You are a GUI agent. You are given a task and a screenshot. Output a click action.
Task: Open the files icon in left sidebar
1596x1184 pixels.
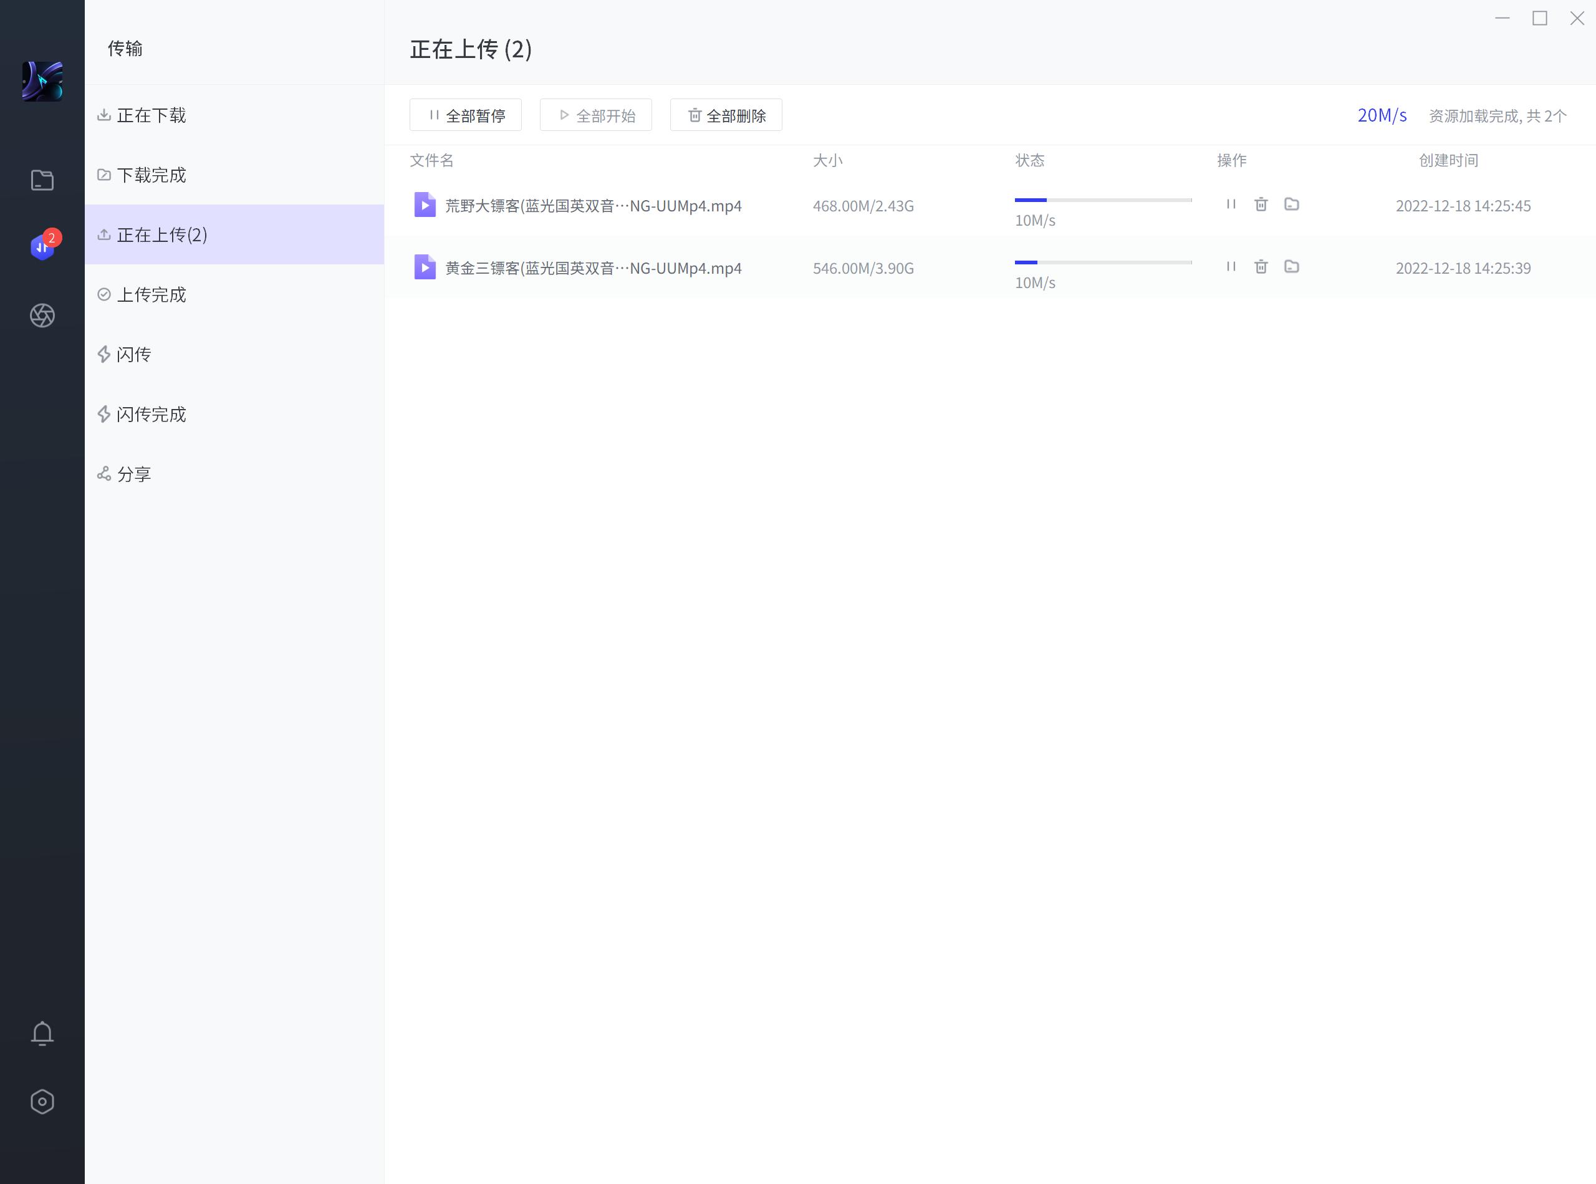[42, 180]
